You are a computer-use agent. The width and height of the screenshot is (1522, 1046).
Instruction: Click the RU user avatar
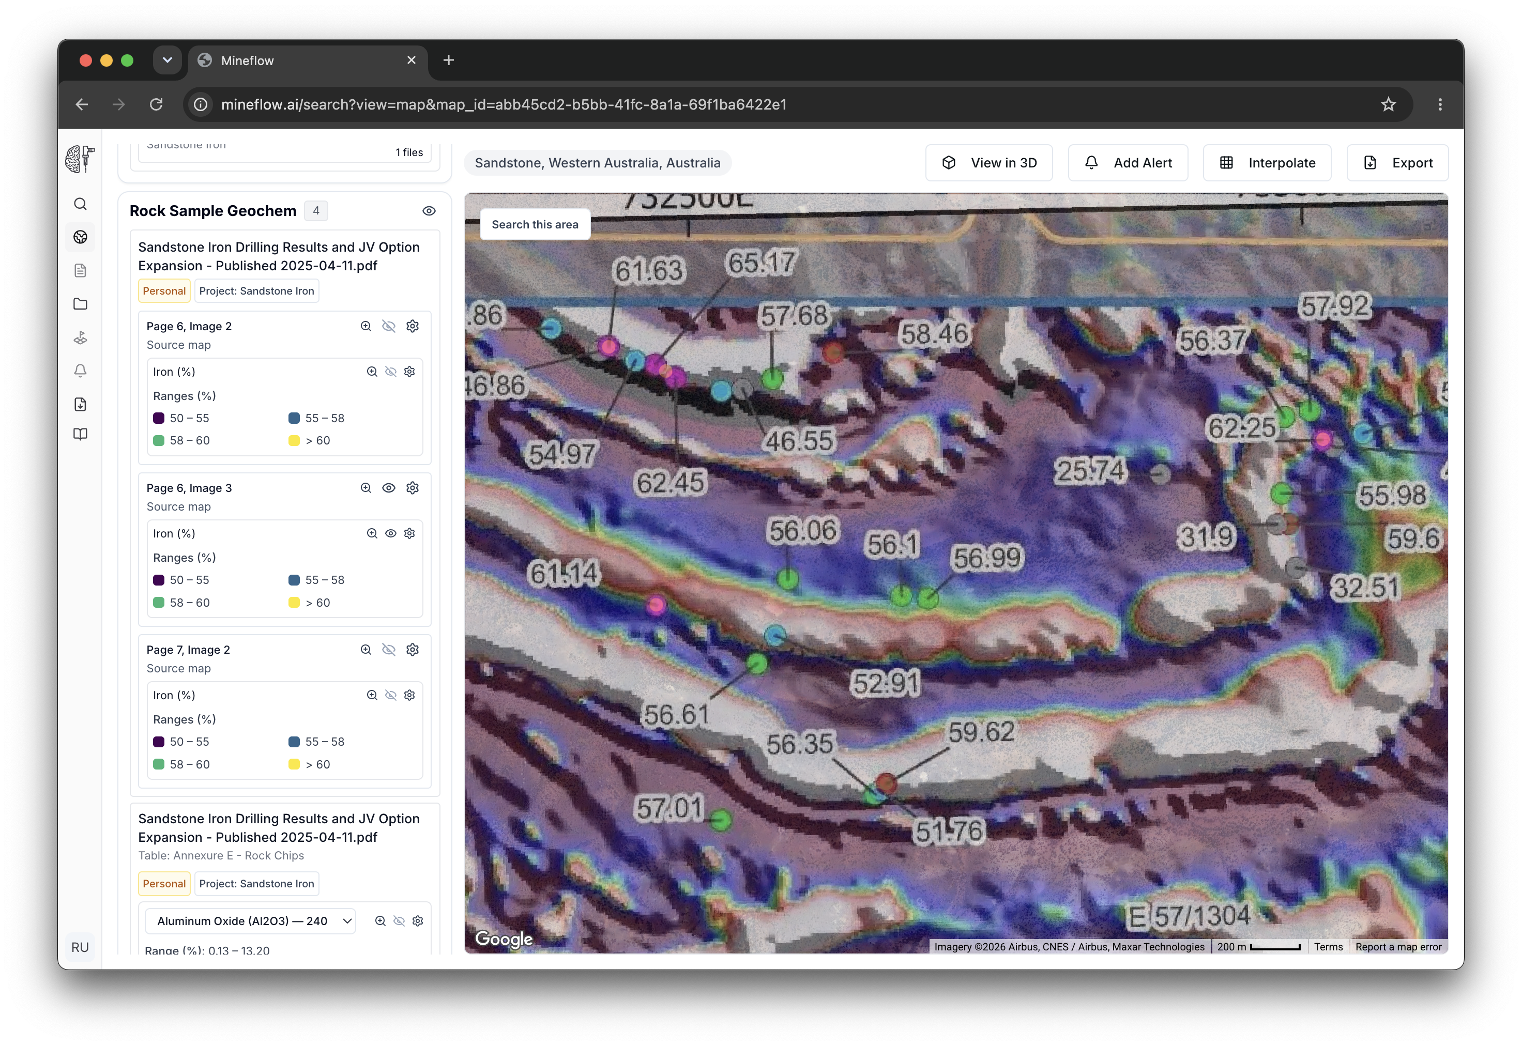[x=80, y=948]
